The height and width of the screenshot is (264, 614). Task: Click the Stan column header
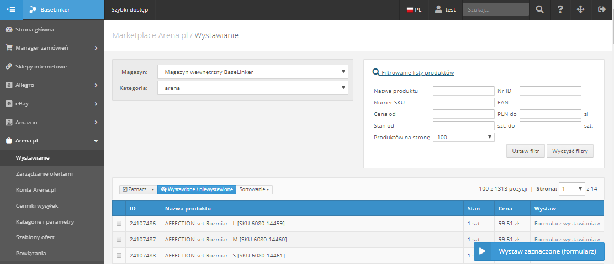pos(479,208)
